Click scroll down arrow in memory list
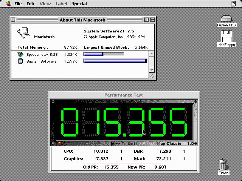 pos(152,69)
